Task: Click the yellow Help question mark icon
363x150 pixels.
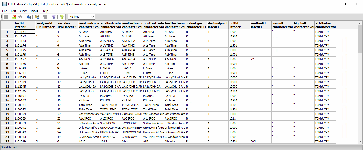Action: (x=62, y=17)
